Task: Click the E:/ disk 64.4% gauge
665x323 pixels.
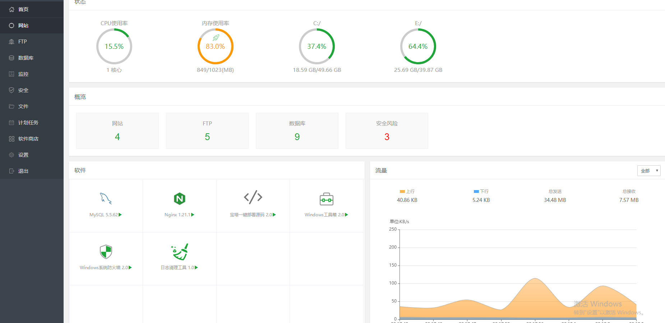Action: 418,46
